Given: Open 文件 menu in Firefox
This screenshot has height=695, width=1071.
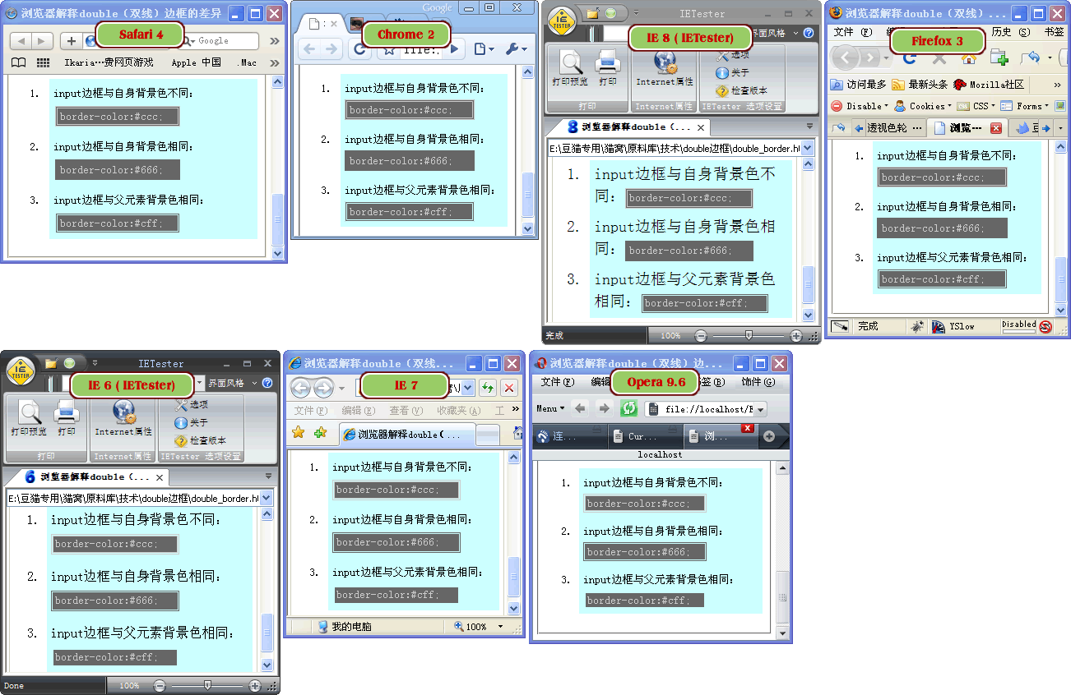Looking at the screenshot, I should (852, 32).
